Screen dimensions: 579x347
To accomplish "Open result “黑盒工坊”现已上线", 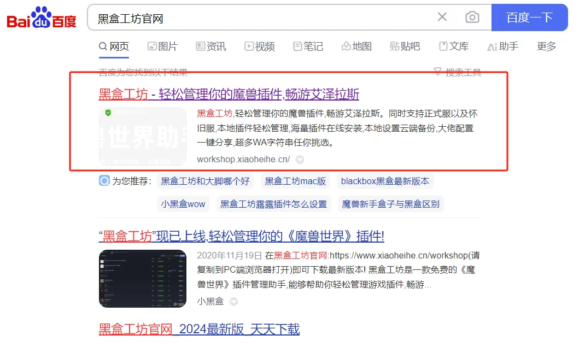I will point(242,236).
